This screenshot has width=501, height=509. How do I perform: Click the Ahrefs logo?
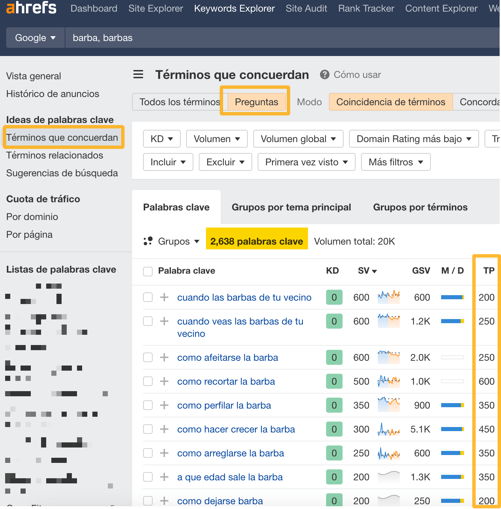click(31, 8)
